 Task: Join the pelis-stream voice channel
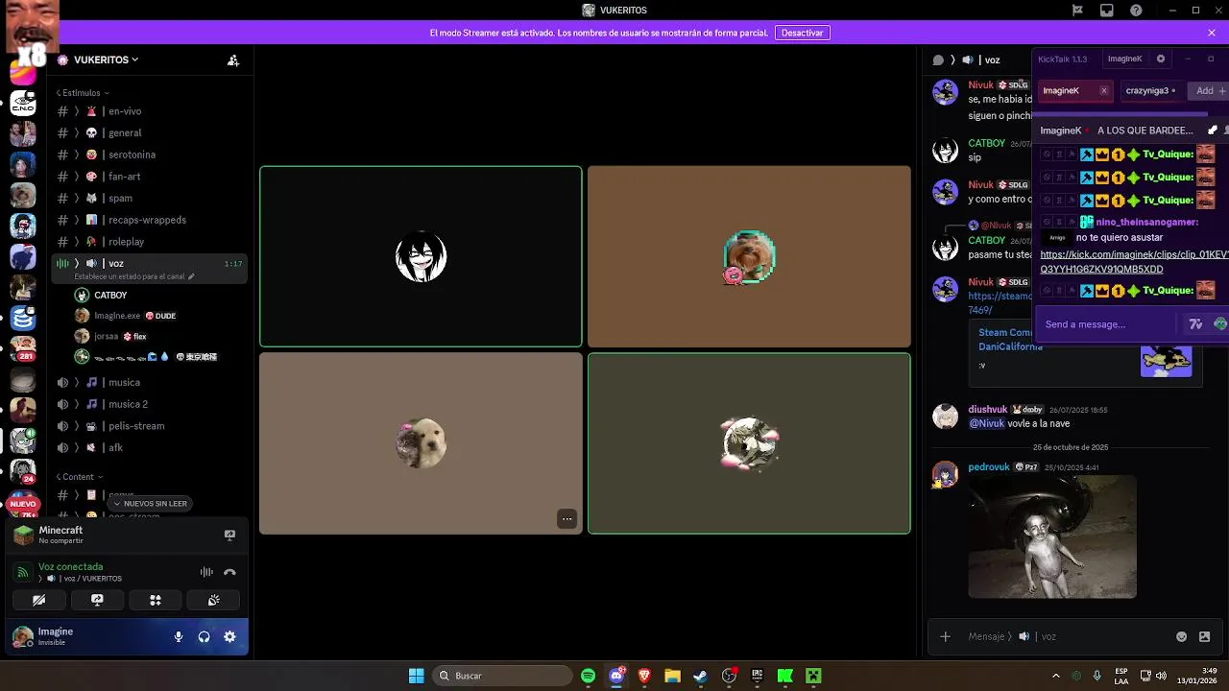150,426
